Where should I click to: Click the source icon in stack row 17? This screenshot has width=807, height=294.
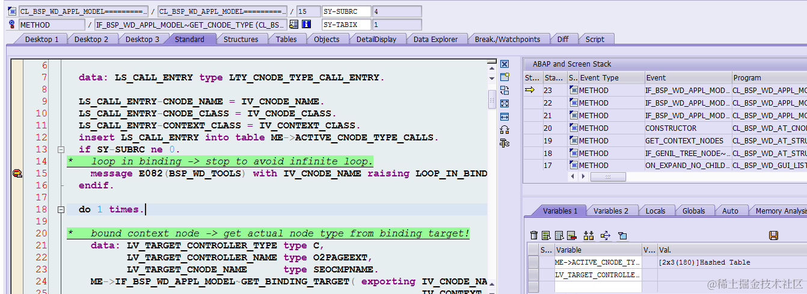point(574,165)
